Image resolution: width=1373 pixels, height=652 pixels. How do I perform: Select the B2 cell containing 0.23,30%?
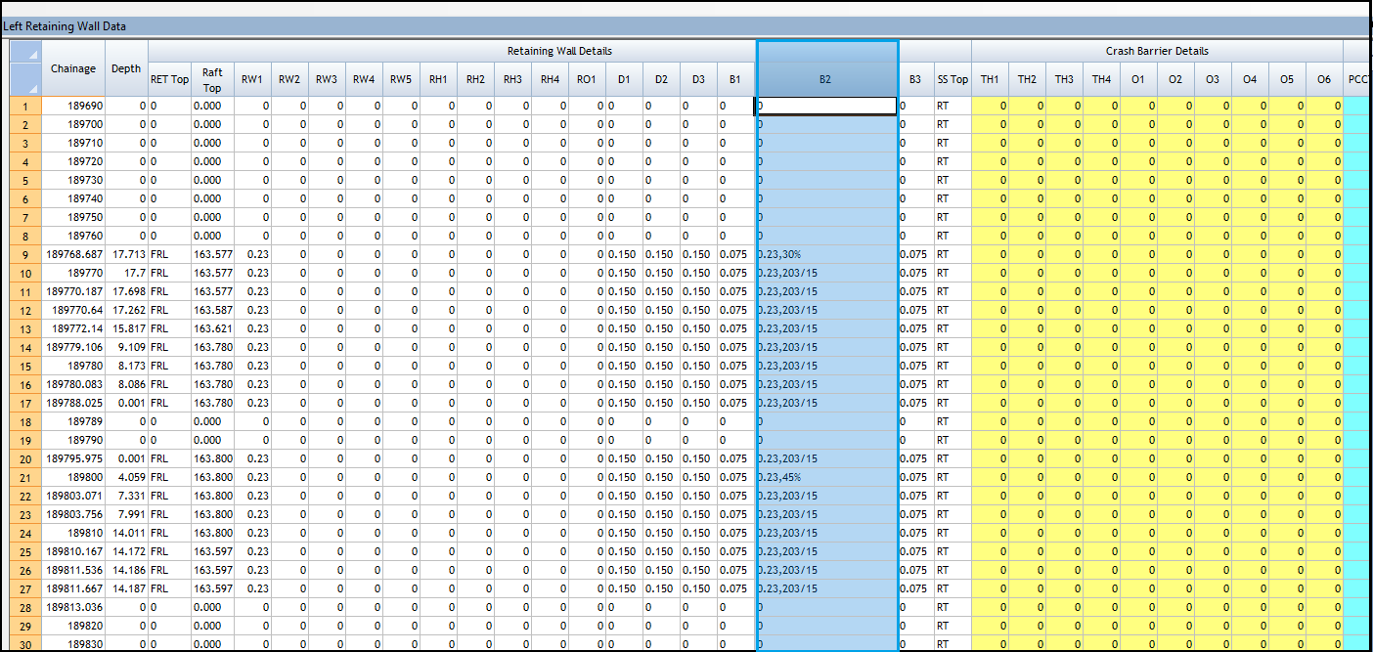click(x=826, y=254)
